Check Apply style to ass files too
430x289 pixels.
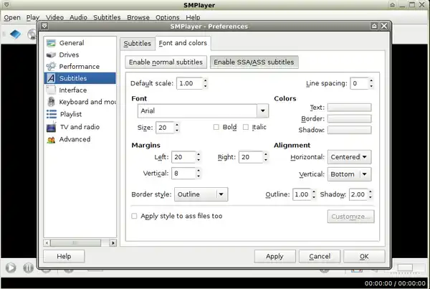134,216
